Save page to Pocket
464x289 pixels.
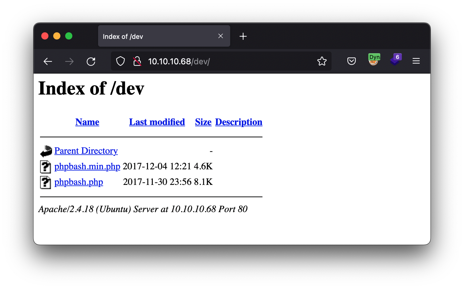coord(352,61)
